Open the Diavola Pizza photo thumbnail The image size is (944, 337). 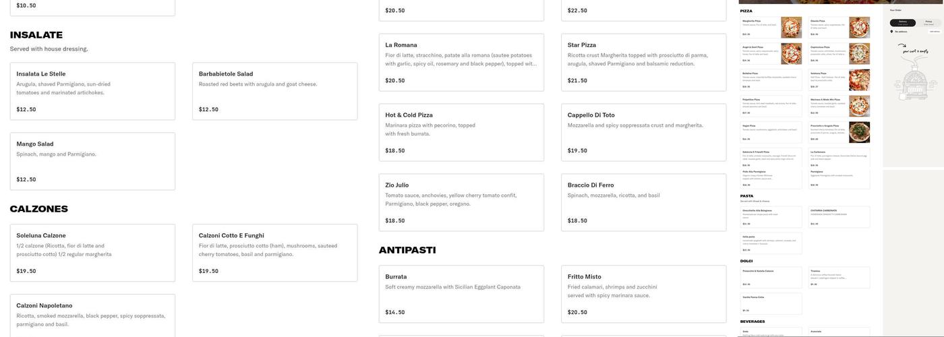pos(859,28)
